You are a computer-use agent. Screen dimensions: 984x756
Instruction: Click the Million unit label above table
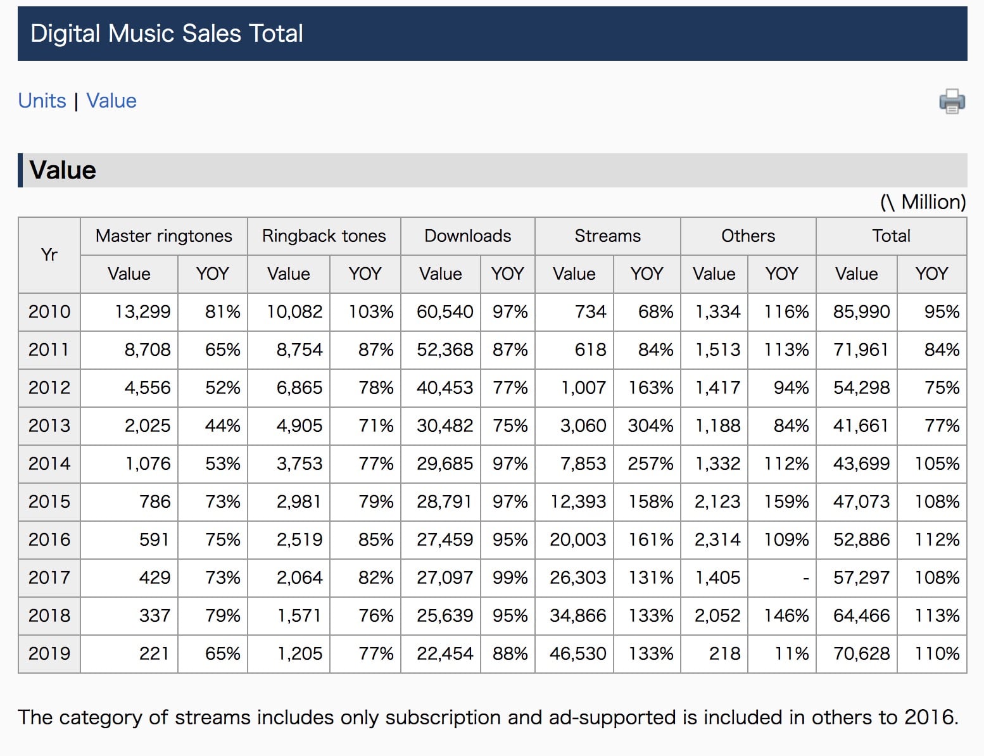(x=923, y=202)
